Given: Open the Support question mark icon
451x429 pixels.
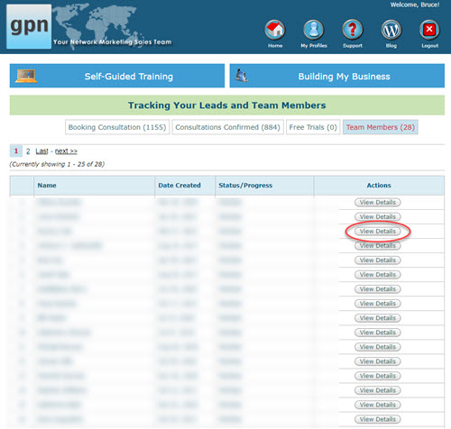Looking at the screenshot, I should (353, 30).
